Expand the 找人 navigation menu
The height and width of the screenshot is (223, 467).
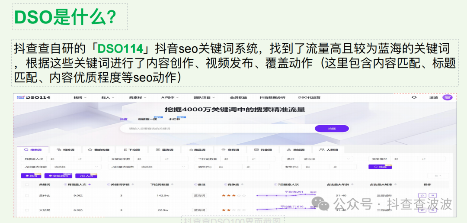[108, 97]
